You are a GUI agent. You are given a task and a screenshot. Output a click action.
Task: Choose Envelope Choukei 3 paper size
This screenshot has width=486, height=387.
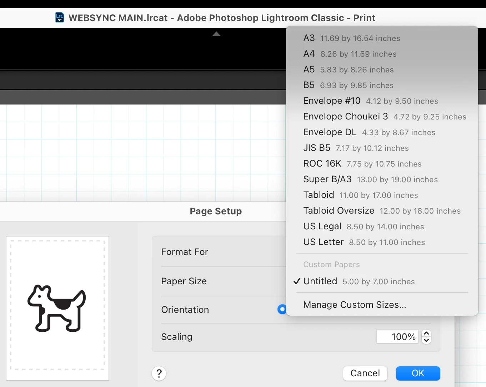pos(382,117)
